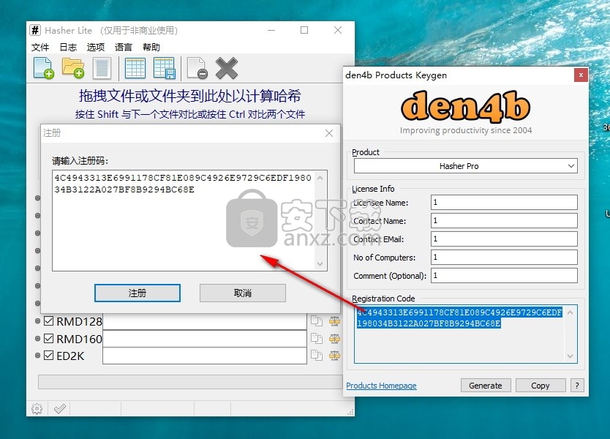Click scroll-up arrow in Keygen Registration Code box
610x439 pixels.
[571, 312]
